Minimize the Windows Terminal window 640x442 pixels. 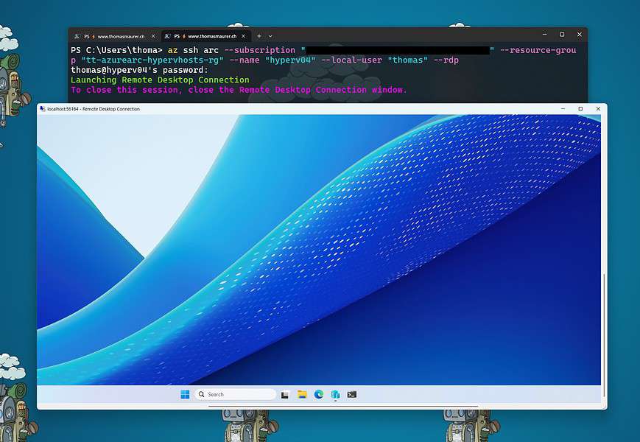click(544, 35)
